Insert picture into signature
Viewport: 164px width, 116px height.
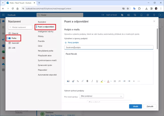pos(68,81)
